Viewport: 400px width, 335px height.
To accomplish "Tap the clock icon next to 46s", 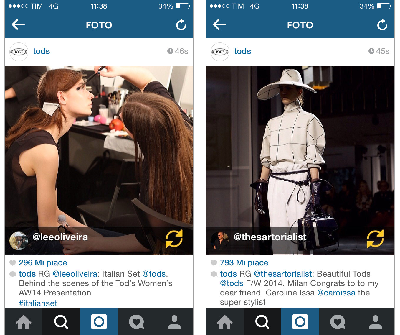I will tap(170, 51).
